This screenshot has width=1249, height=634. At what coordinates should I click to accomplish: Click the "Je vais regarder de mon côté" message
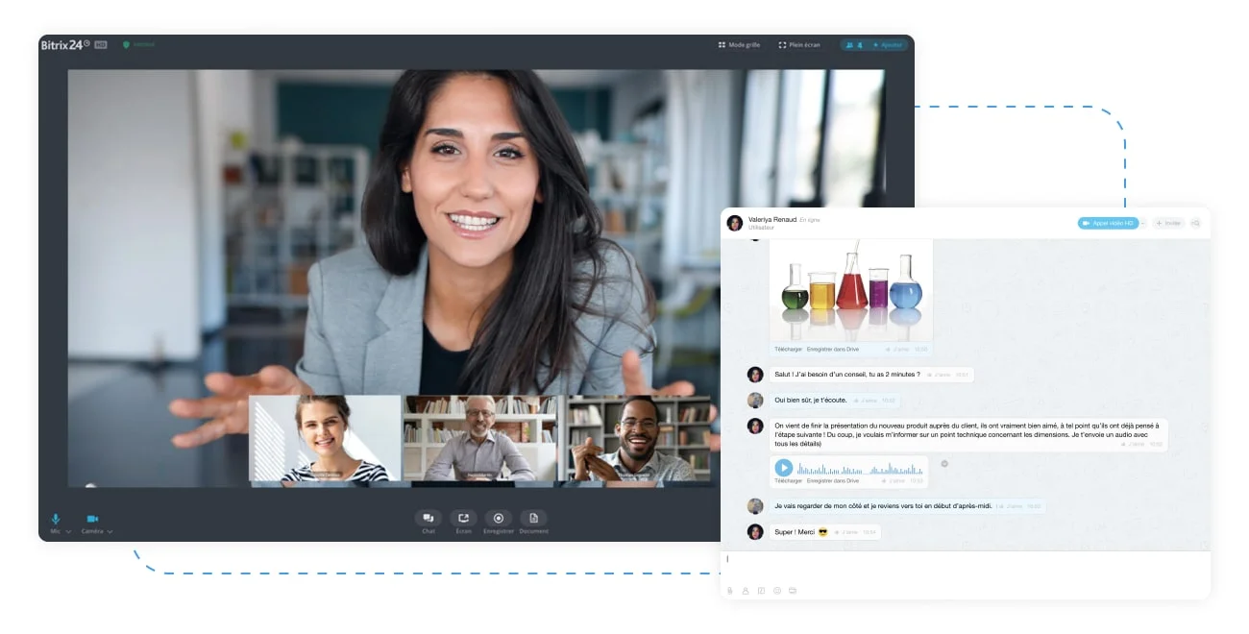click(907, 505)
